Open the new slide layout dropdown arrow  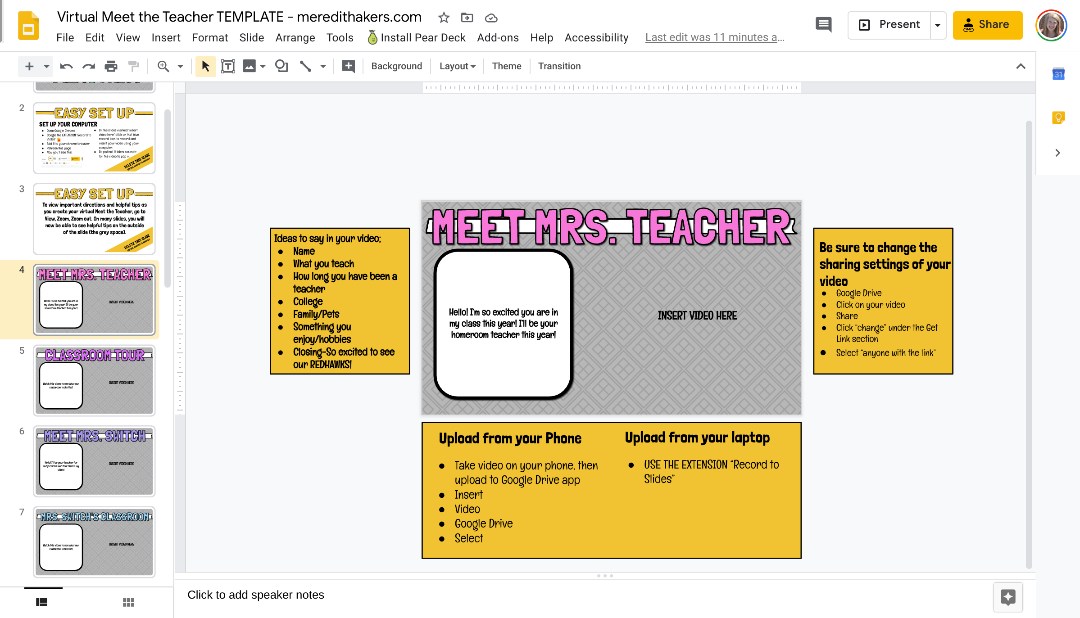(x=47, y=66)
